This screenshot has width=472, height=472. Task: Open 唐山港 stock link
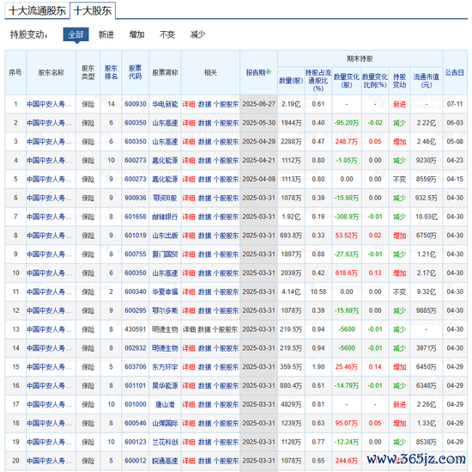pos(165,404)
